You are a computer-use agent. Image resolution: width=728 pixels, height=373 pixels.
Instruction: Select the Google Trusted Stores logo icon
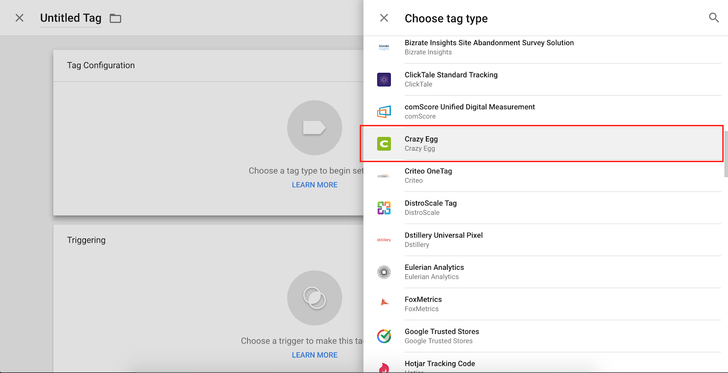click(x=384, y=336)
